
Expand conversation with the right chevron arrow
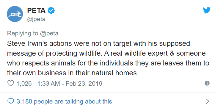tap(208, 101)
